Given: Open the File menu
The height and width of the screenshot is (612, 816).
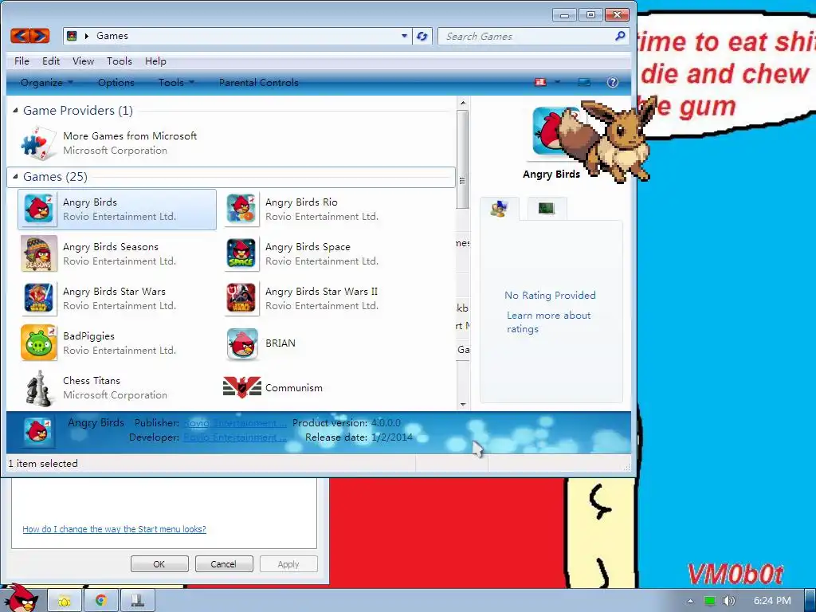Looking at the screenshot, I should click(22, 61).
